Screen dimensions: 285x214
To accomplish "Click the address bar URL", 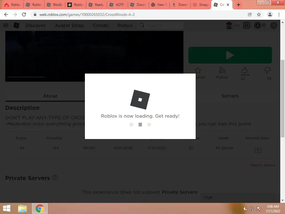I will pyautogui.click(x=87, y=14).
